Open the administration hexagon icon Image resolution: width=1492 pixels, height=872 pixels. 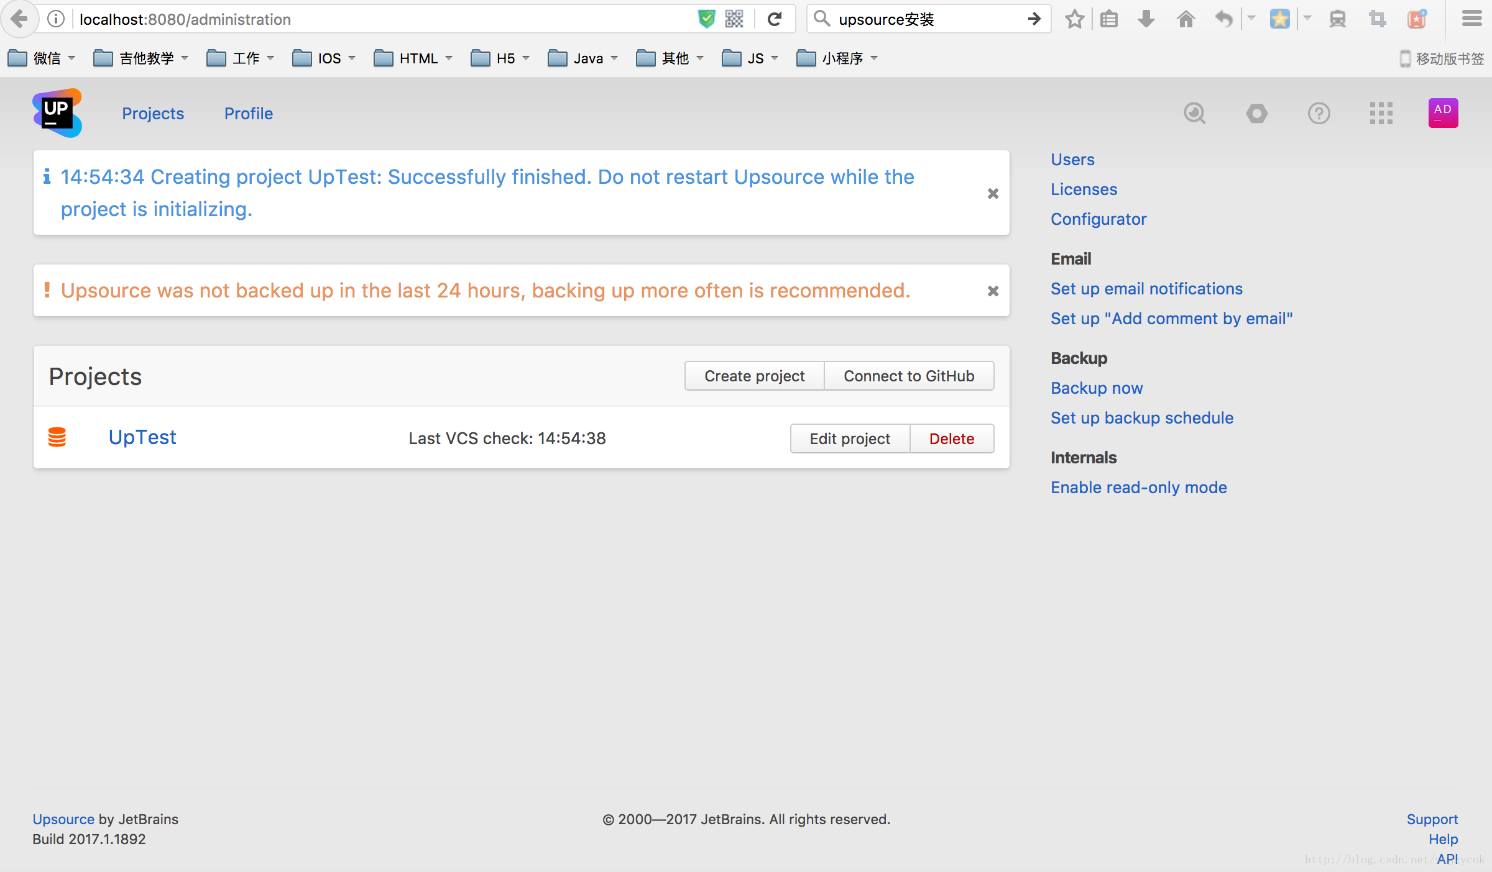(1256, 114)
